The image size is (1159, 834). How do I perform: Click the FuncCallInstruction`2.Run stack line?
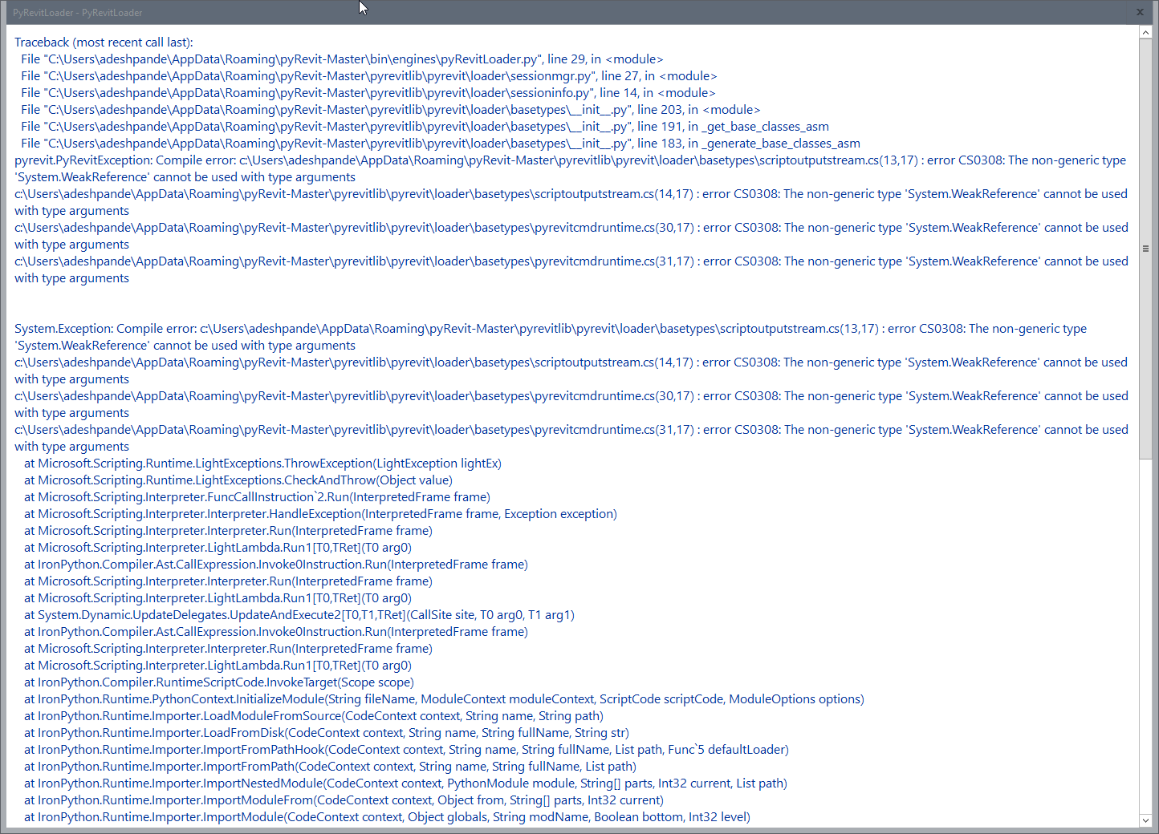point(257,497)
